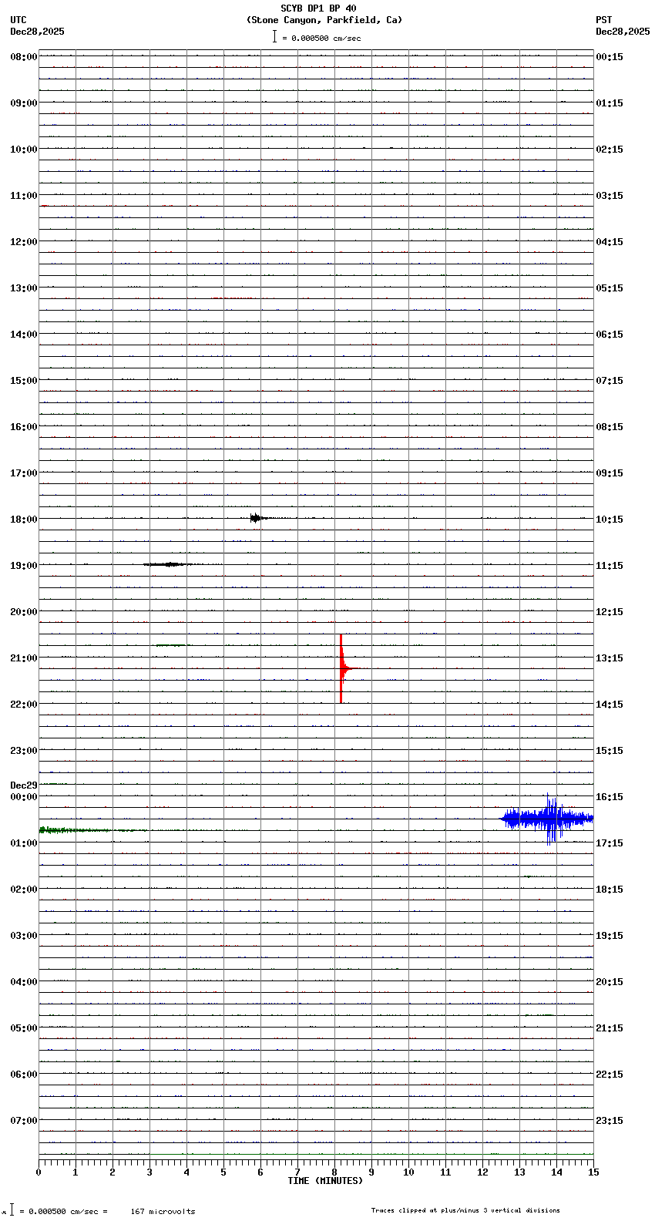Click the '0' tick on the minutes axis
This screenshot has height=1221, width=655.
[39, 1172]
